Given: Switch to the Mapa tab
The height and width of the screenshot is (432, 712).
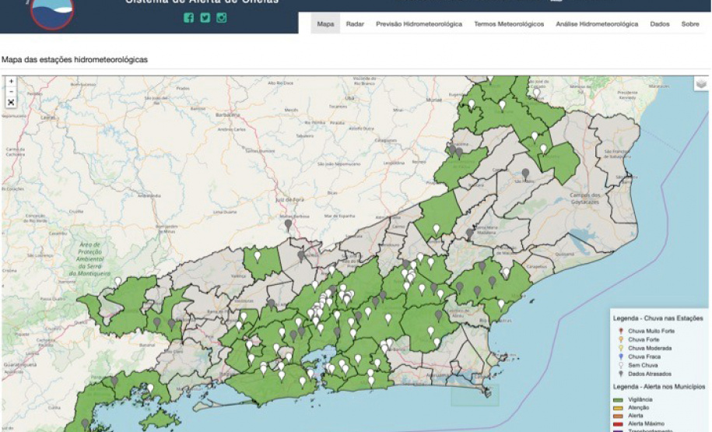Looking at the screenshot, I should coord(325,24).
